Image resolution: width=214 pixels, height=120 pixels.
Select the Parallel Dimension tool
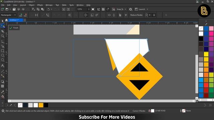(2, 71)
